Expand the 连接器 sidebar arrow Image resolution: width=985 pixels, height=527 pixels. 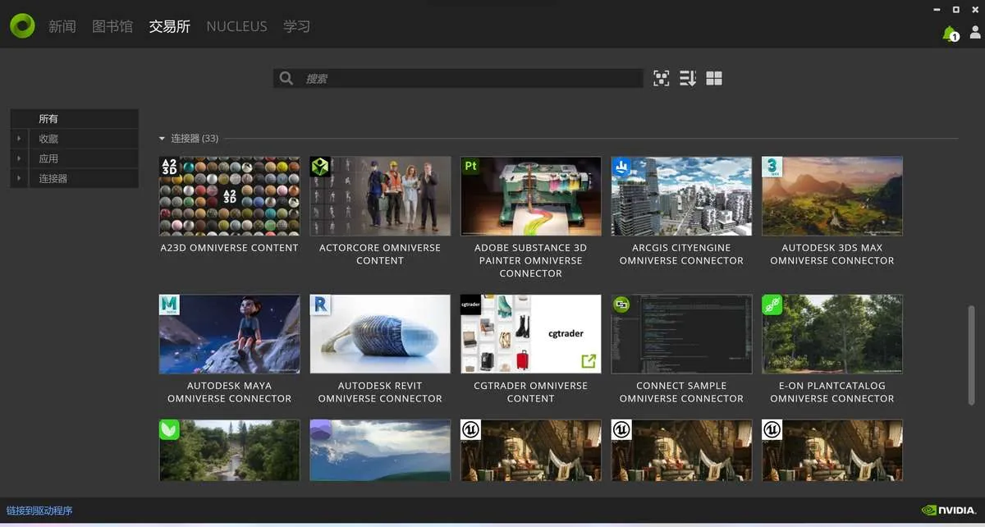[x=19, y=178]
